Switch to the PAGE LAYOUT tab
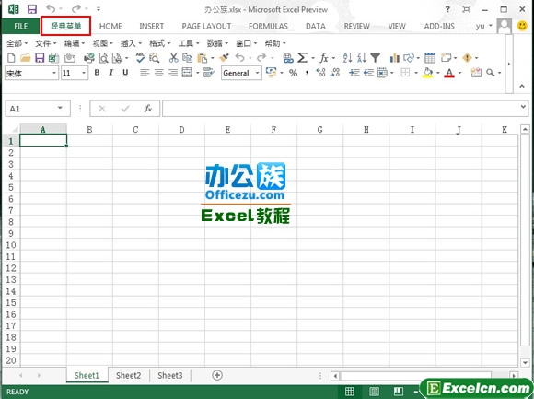 (206, 26)
